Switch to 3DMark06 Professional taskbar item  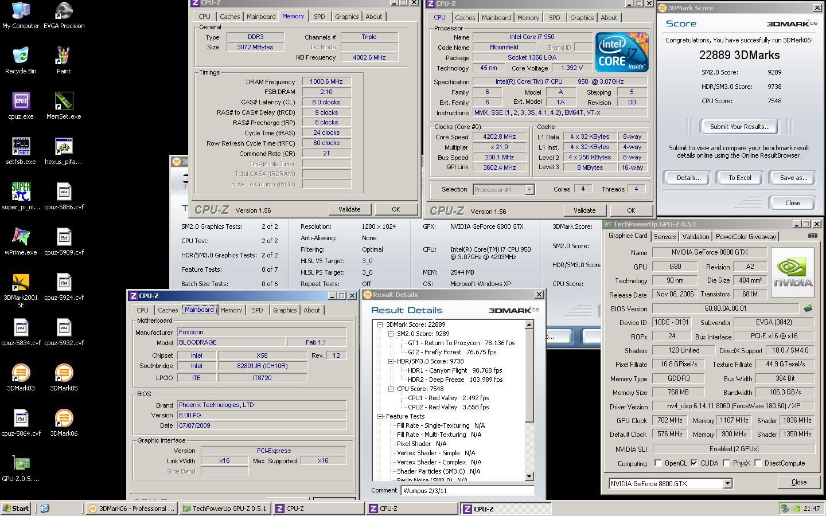(132, 509)
